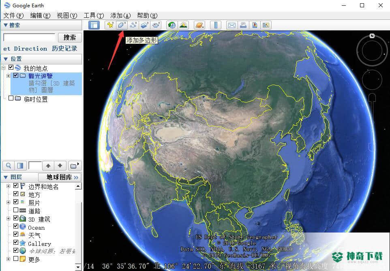Click the layers list scroll-down arrow
This screenshot has width=390, height=271.
coord(78,267)
